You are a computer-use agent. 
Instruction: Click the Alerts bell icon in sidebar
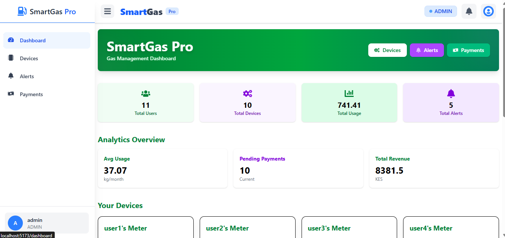tap(11, 76)
